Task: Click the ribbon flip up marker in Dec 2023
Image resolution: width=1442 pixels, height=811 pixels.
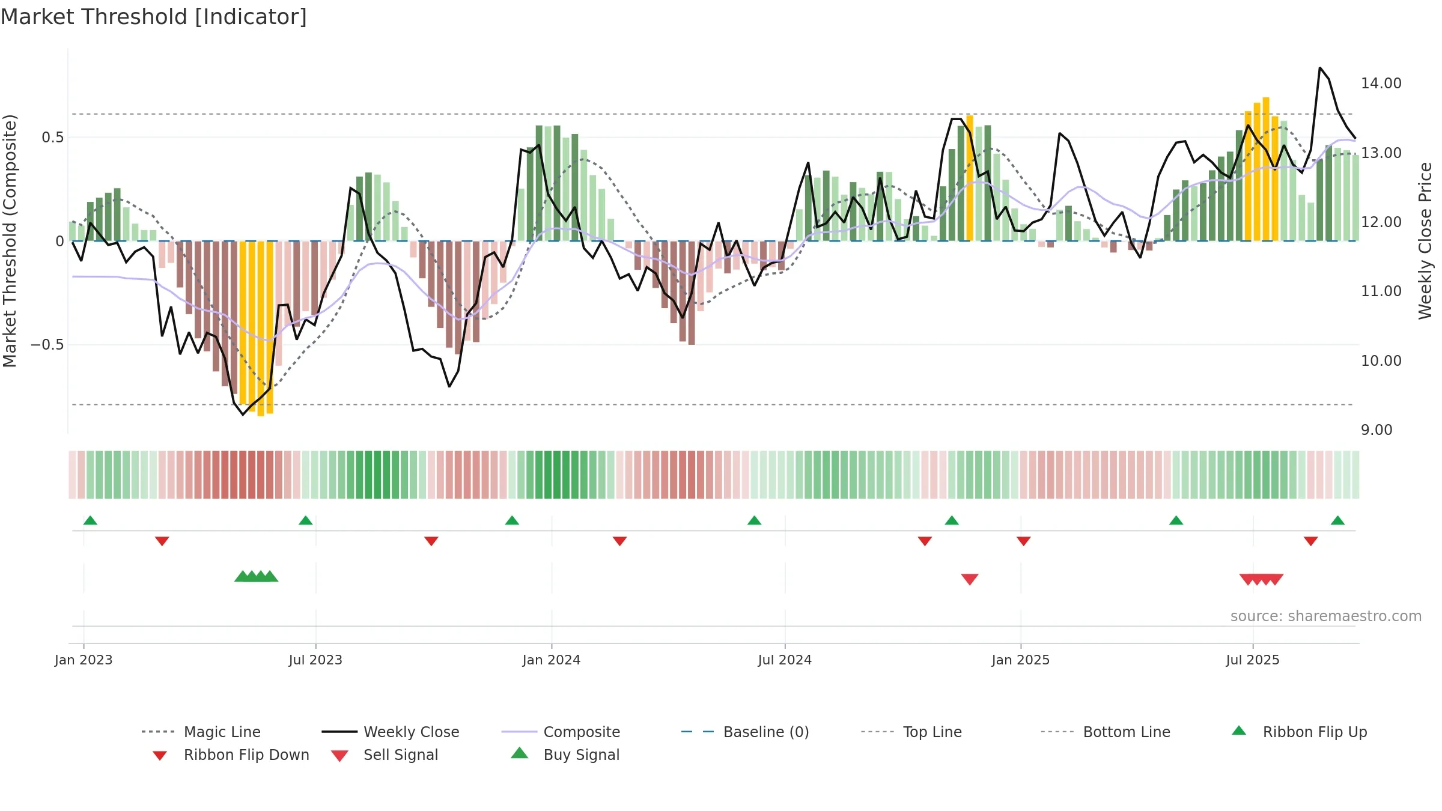Action: pos(512,520)
